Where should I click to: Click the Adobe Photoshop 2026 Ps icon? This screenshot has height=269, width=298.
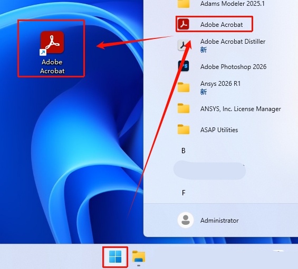tap(184, 66)
